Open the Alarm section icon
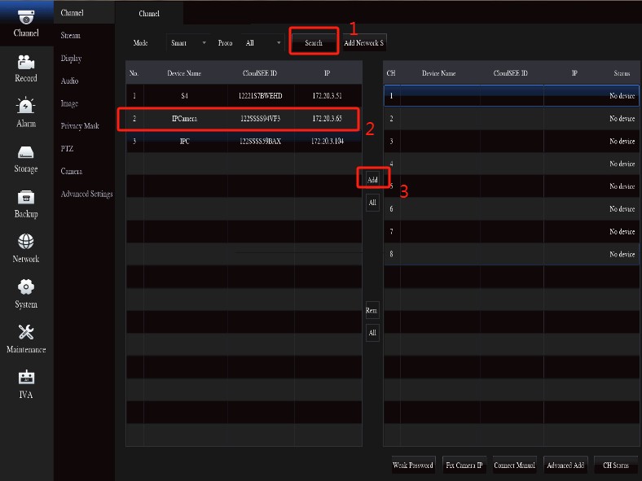The width and height of the screenshot is (642, 481). point(26,107)
